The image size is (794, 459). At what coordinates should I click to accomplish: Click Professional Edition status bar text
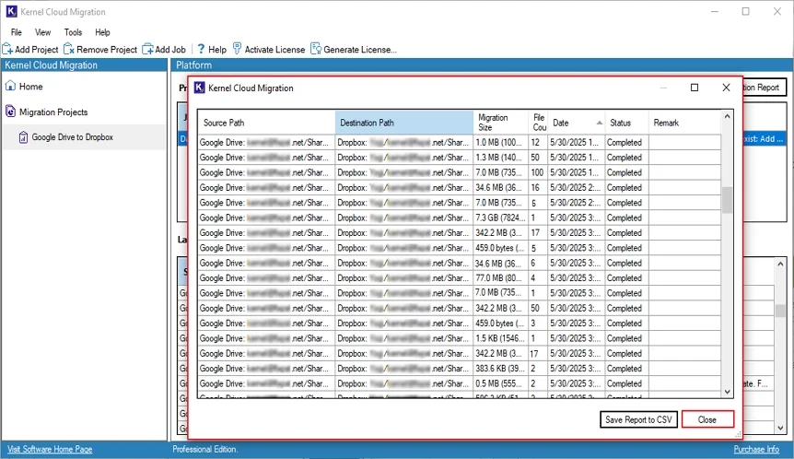click(204, 450)
